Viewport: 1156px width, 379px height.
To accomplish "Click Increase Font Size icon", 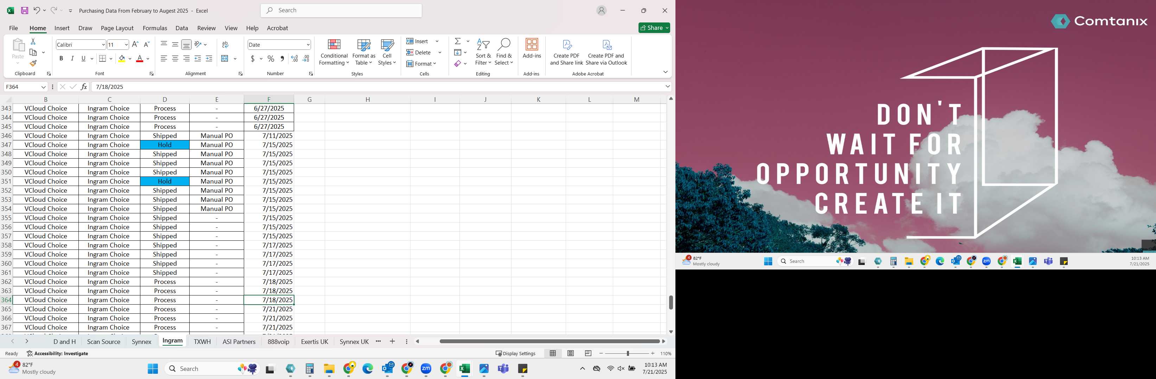I will (135, 44).
